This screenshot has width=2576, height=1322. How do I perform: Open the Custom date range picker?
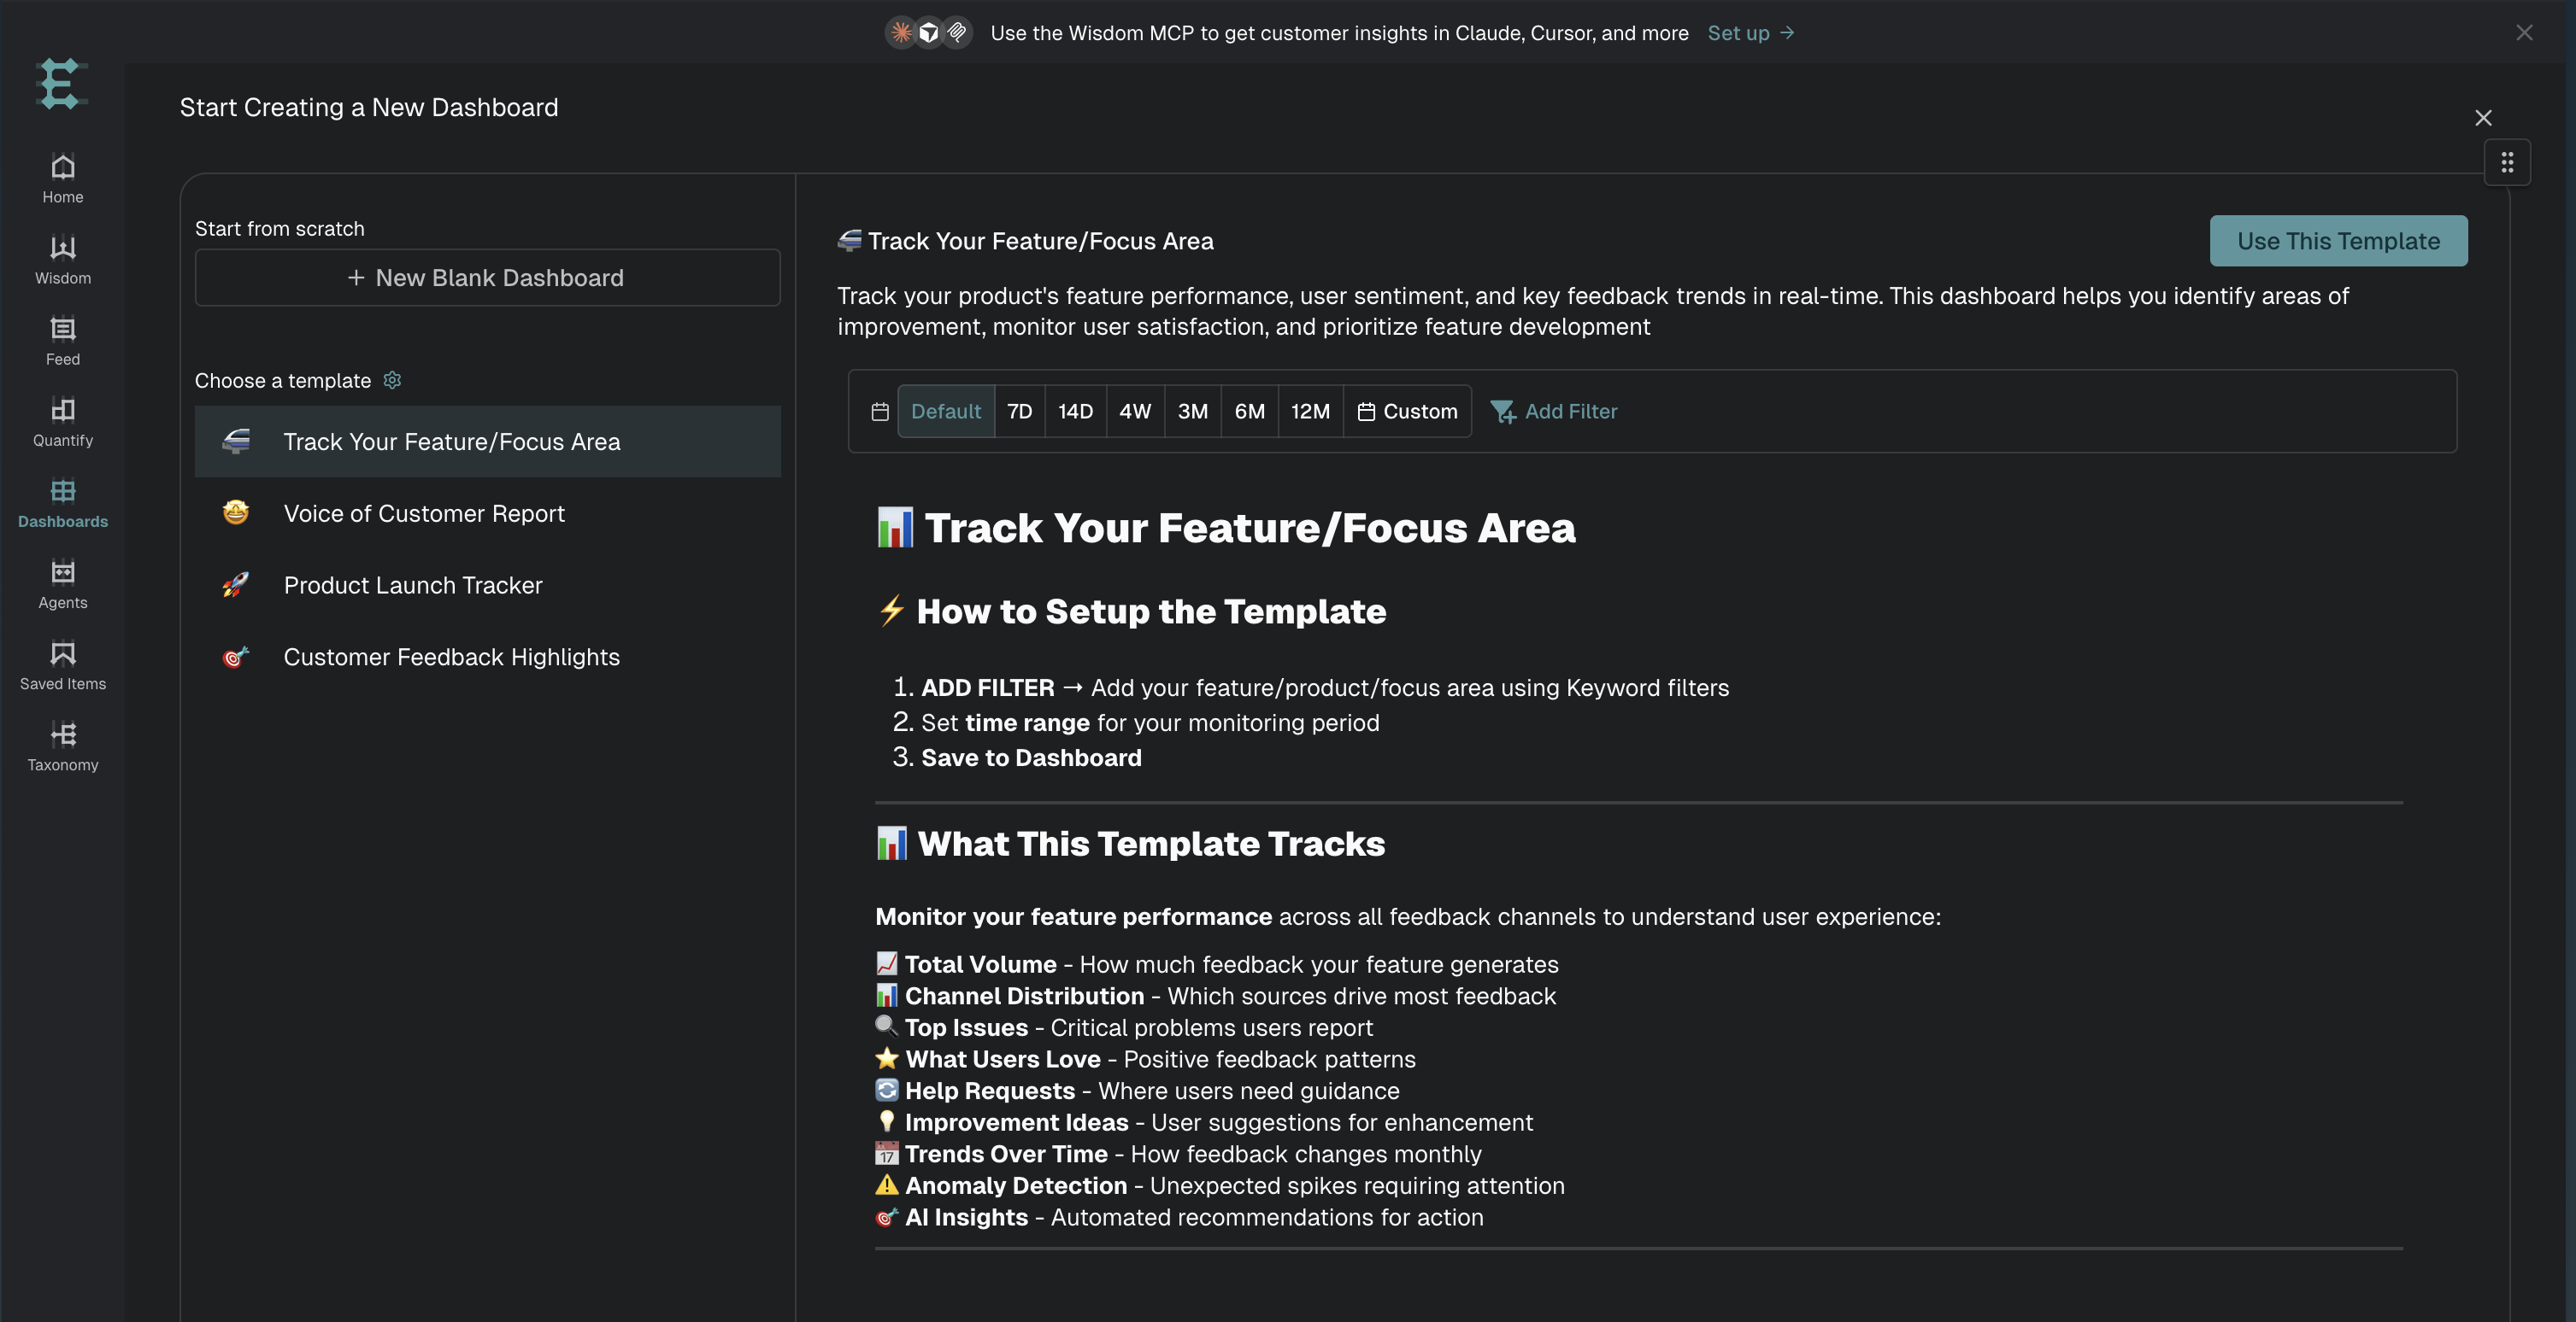tap(1407, 412)
